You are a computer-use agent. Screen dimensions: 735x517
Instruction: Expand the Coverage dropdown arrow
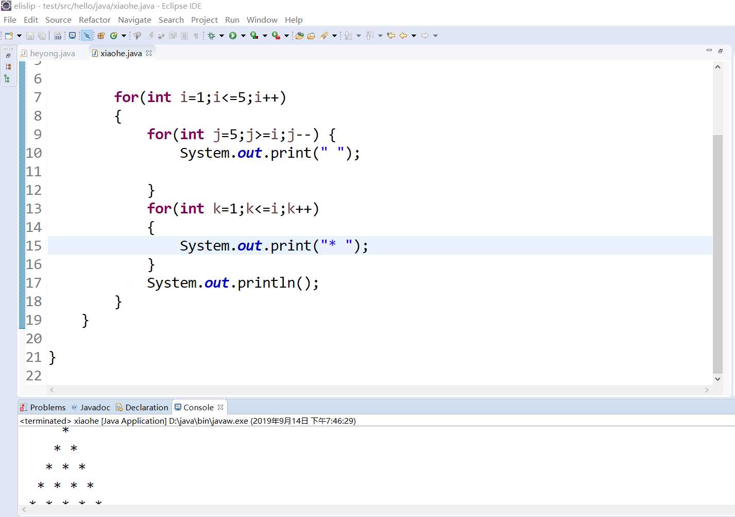pos(265,36)
